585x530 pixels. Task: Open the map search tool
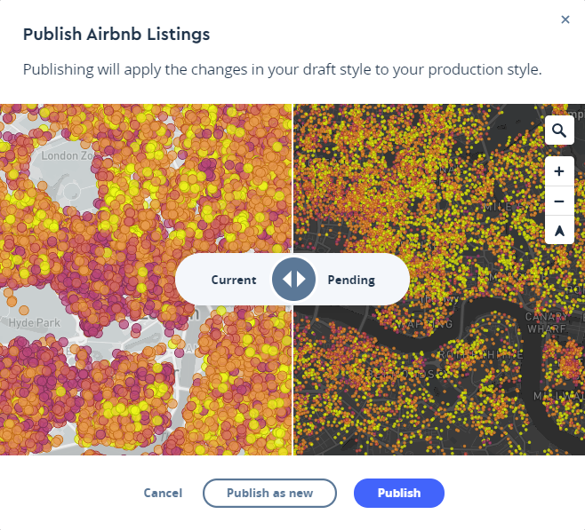[x=559, y=131]
